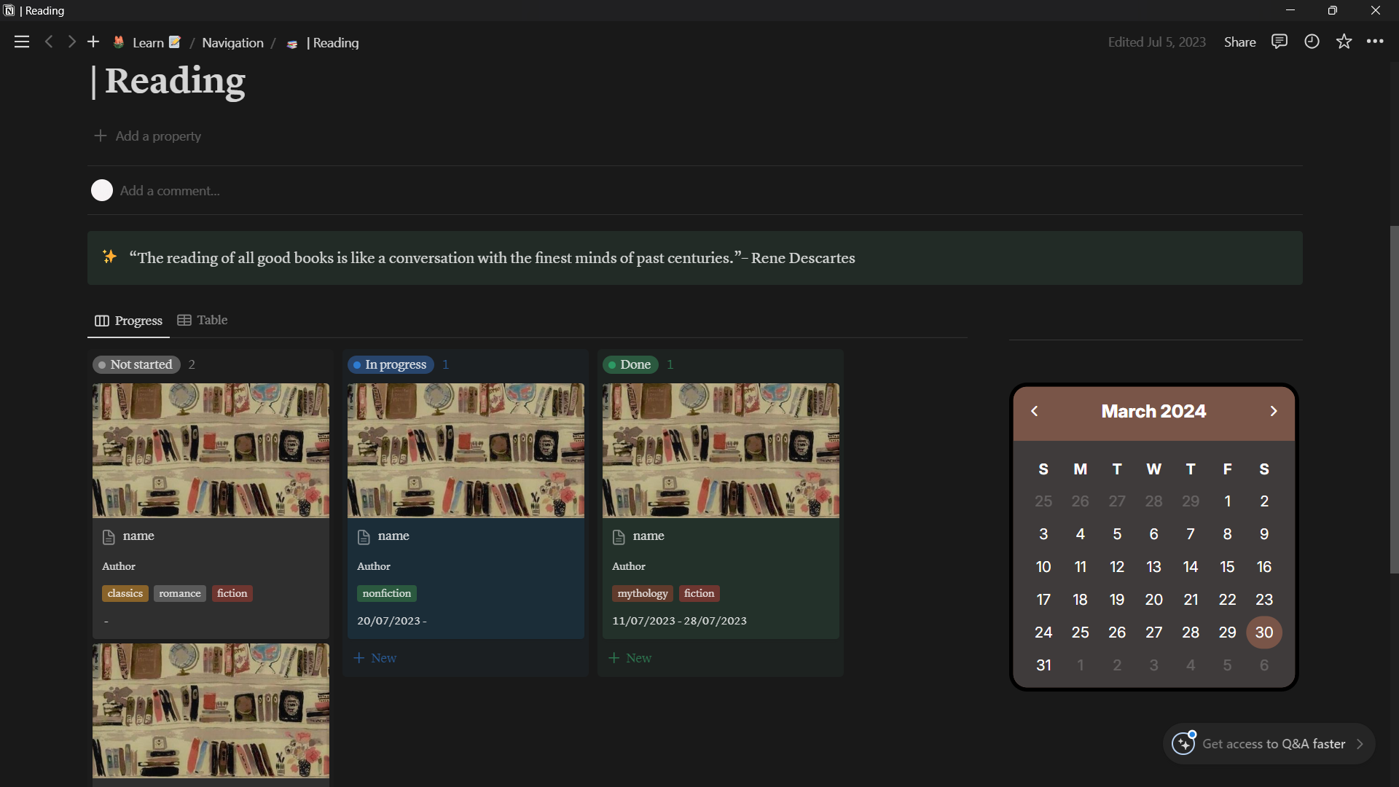Open page history clock icon
Screen dimensions: 1399x787
pos(1312,42)
